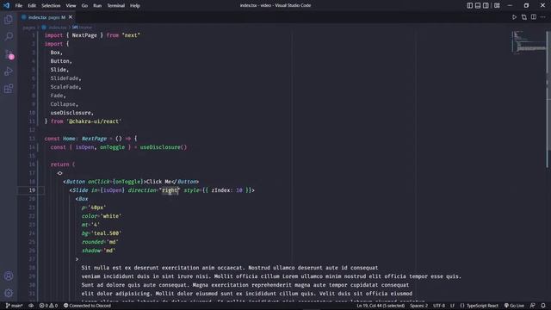Open the Customize Layout icon

click(497, 5)
